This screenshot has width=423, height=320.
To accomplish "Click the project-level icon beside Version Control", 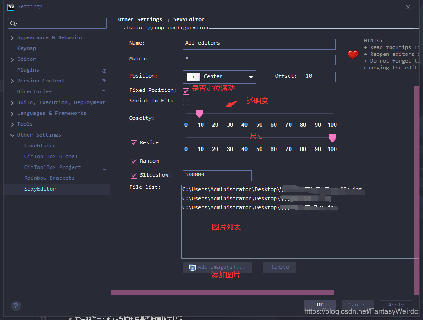I will 104,81.
